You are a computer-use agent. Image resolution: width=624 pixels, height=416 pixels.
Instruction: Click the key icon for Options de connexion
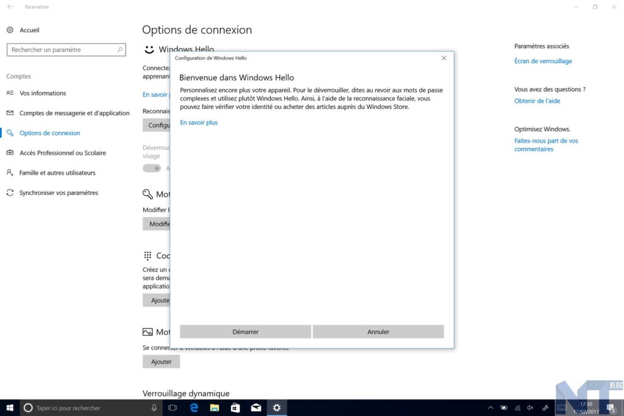pyautogui.click(x=10, y=133)
